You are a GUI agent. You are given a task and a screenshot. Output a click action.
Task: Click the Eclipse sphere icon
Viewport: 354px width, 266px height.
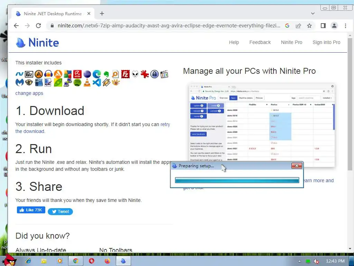(x=87, y=74)
